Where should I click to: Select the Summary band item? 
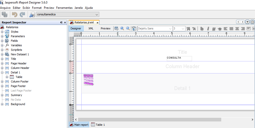16,95
